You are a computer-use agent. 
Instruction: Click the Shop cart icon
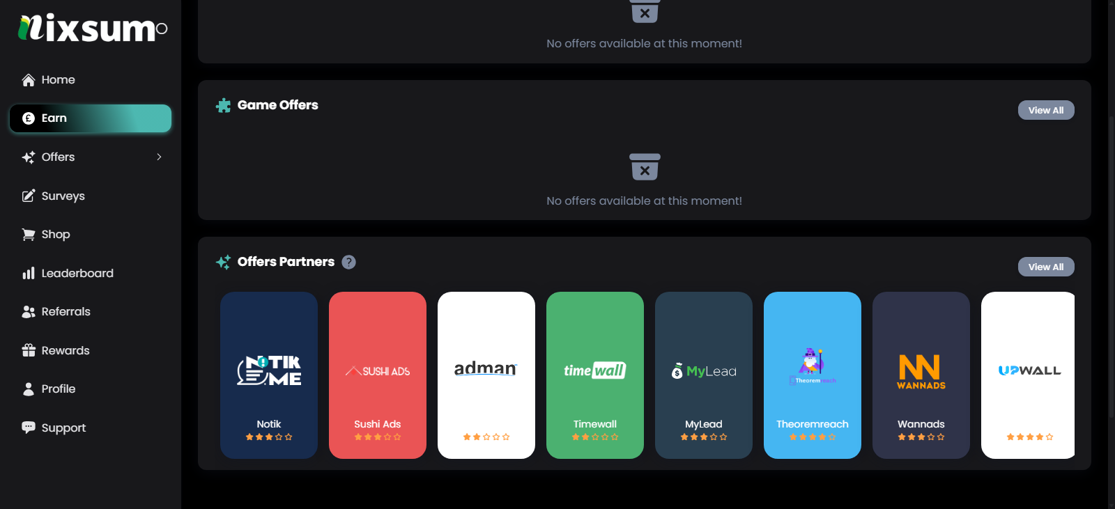click(x=29, y=235)
